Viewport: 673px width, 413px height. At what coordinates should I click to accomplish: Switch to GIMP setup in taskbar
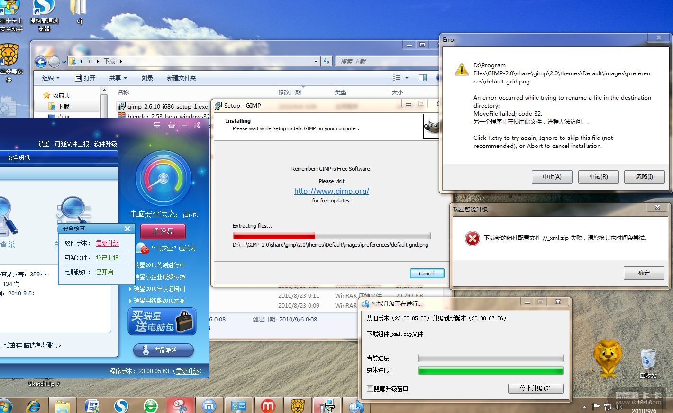click(x=327, y=406)
